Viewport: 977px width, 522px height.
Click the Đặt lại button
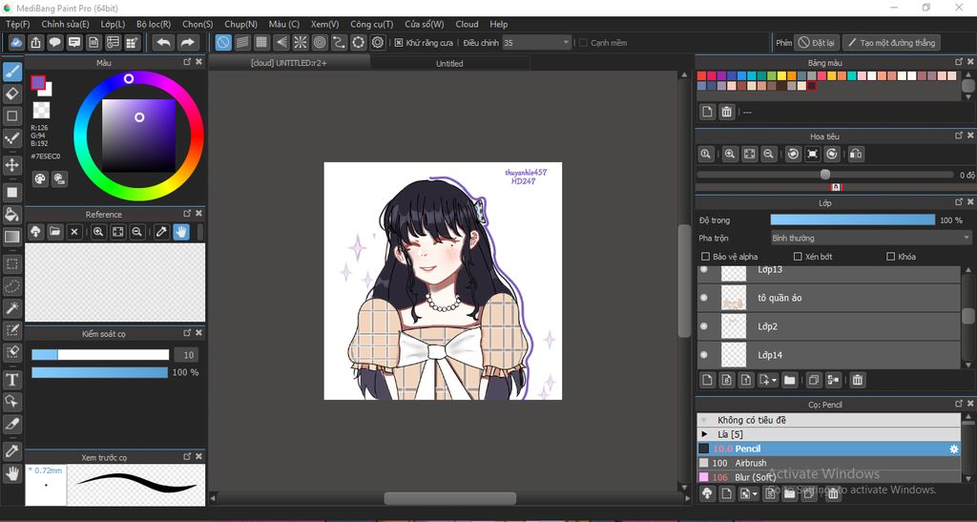[817, 42]
